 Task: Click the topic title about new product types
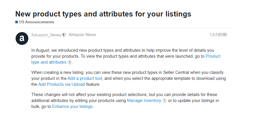103,14
